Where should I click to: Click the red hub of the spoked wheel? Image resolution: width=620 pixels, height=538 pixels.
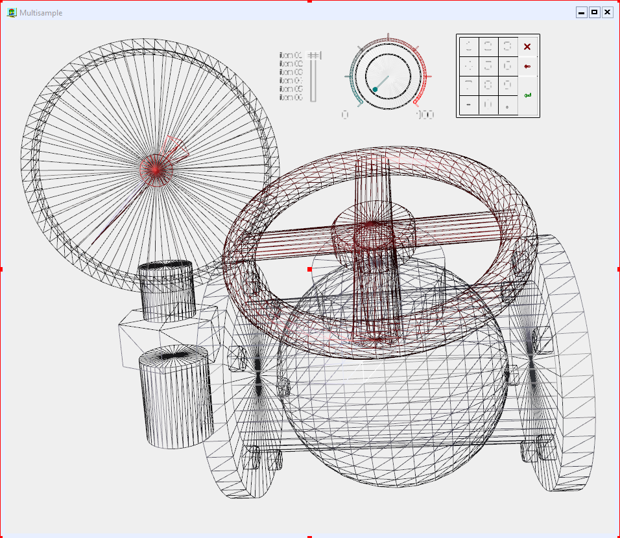pos(154,168)
